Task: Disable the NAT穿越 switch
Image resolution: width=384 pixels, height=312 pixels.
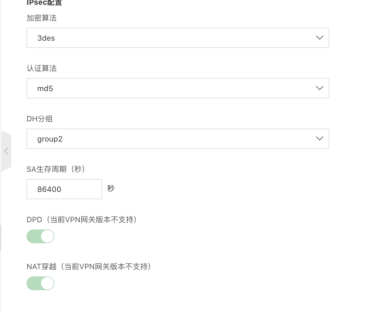Action: click(x=40, y=283)
